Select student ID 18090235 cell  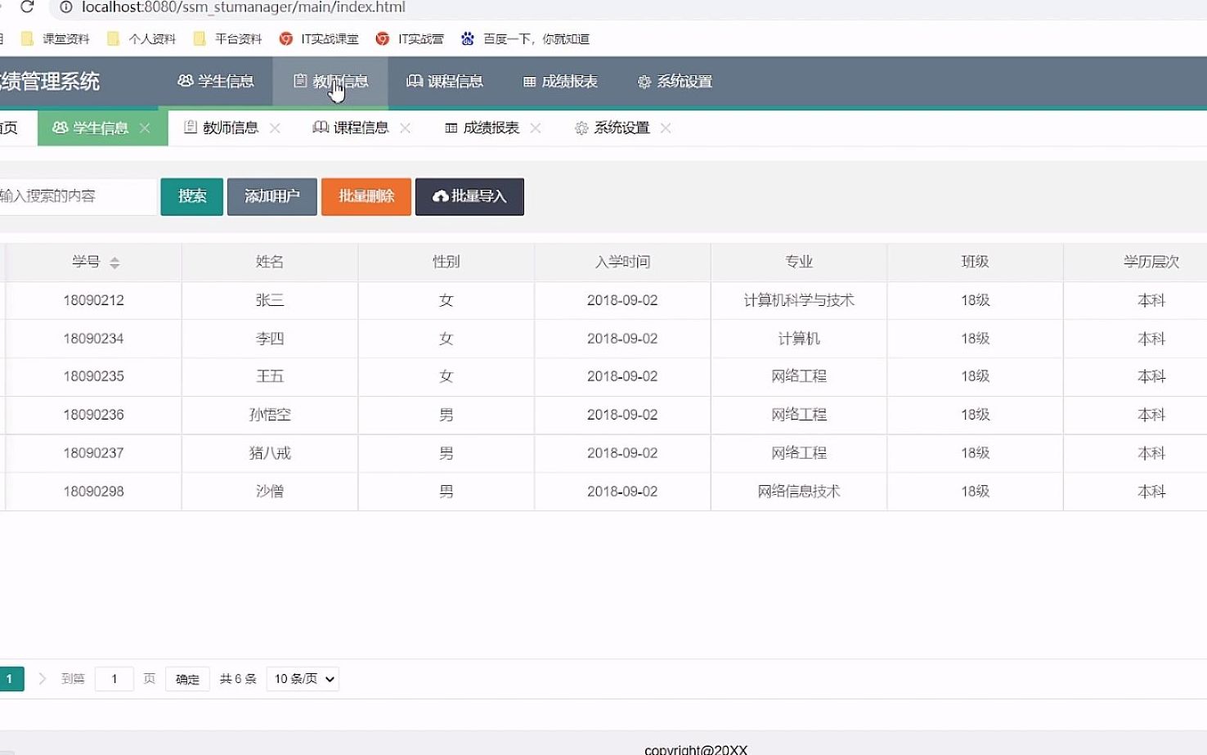[94, 376]
